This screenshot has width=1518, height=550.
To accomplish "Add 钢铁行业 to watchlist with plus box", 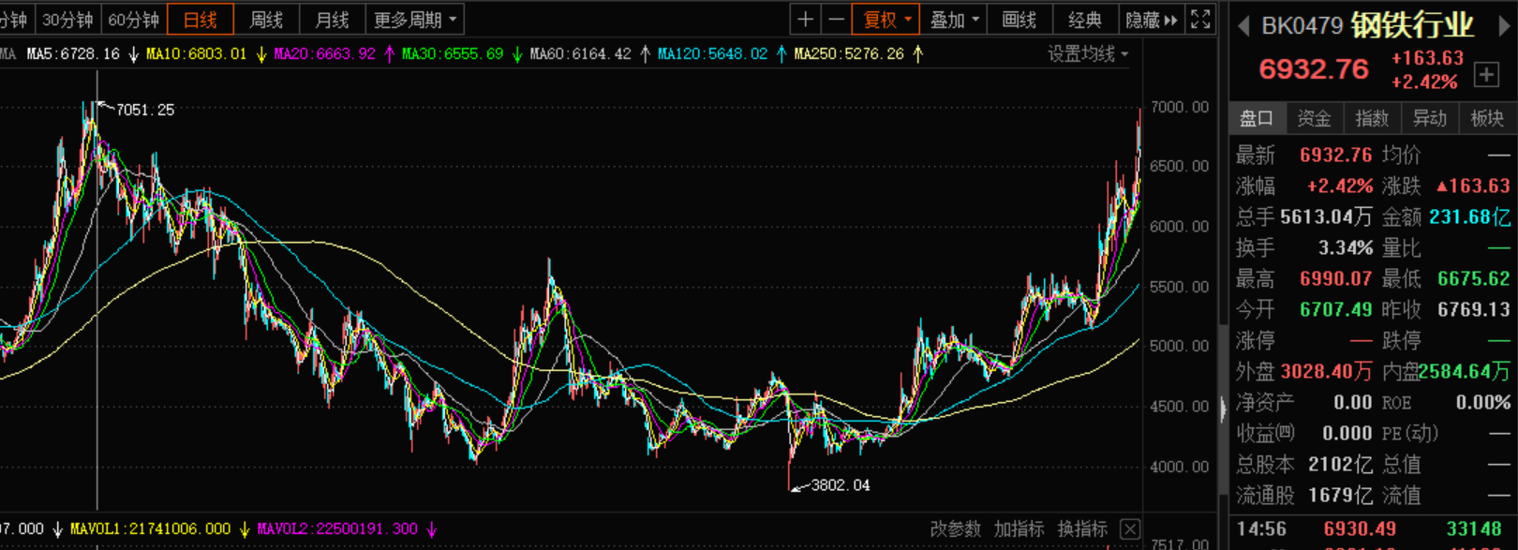I will 1486,74.
